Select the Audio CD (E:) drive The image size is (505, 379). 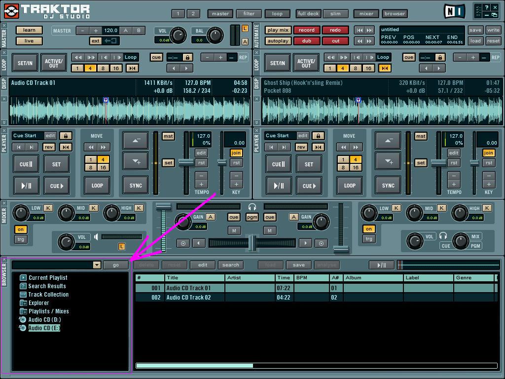[44, 328]
